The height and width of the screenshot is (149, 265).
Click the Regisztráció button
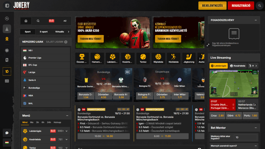pos(241,5)
